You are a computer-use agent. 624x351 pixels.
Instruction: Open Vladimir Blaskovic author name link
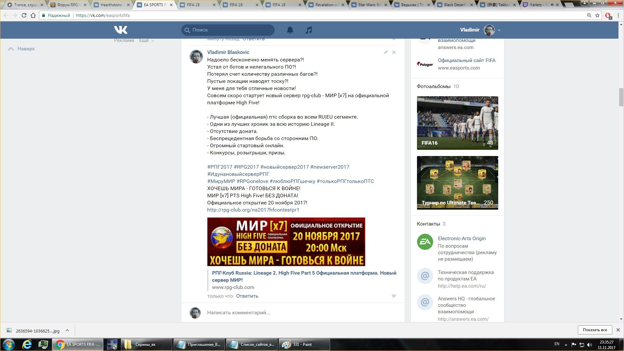point(228,52)
